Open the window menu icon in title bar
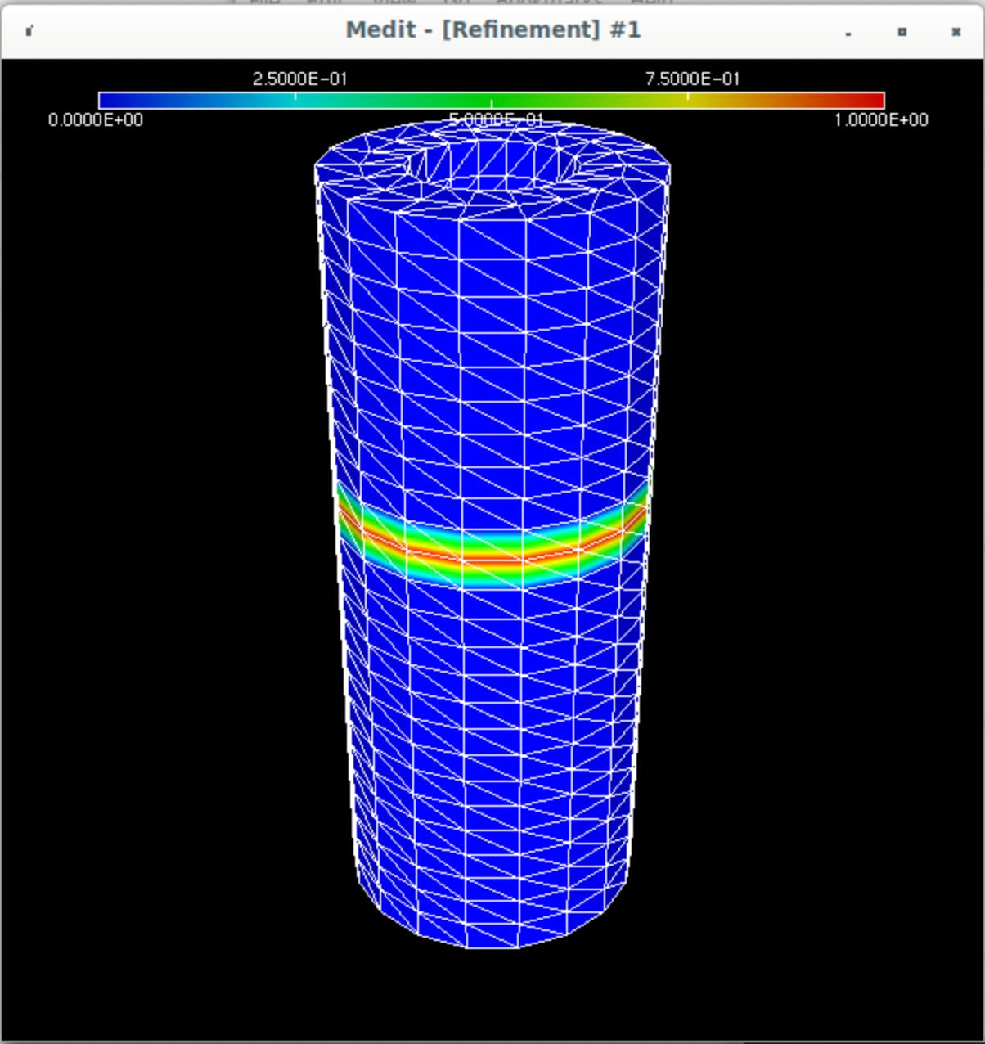Screen dimensions: 985x1044 [x=29, y=31]
